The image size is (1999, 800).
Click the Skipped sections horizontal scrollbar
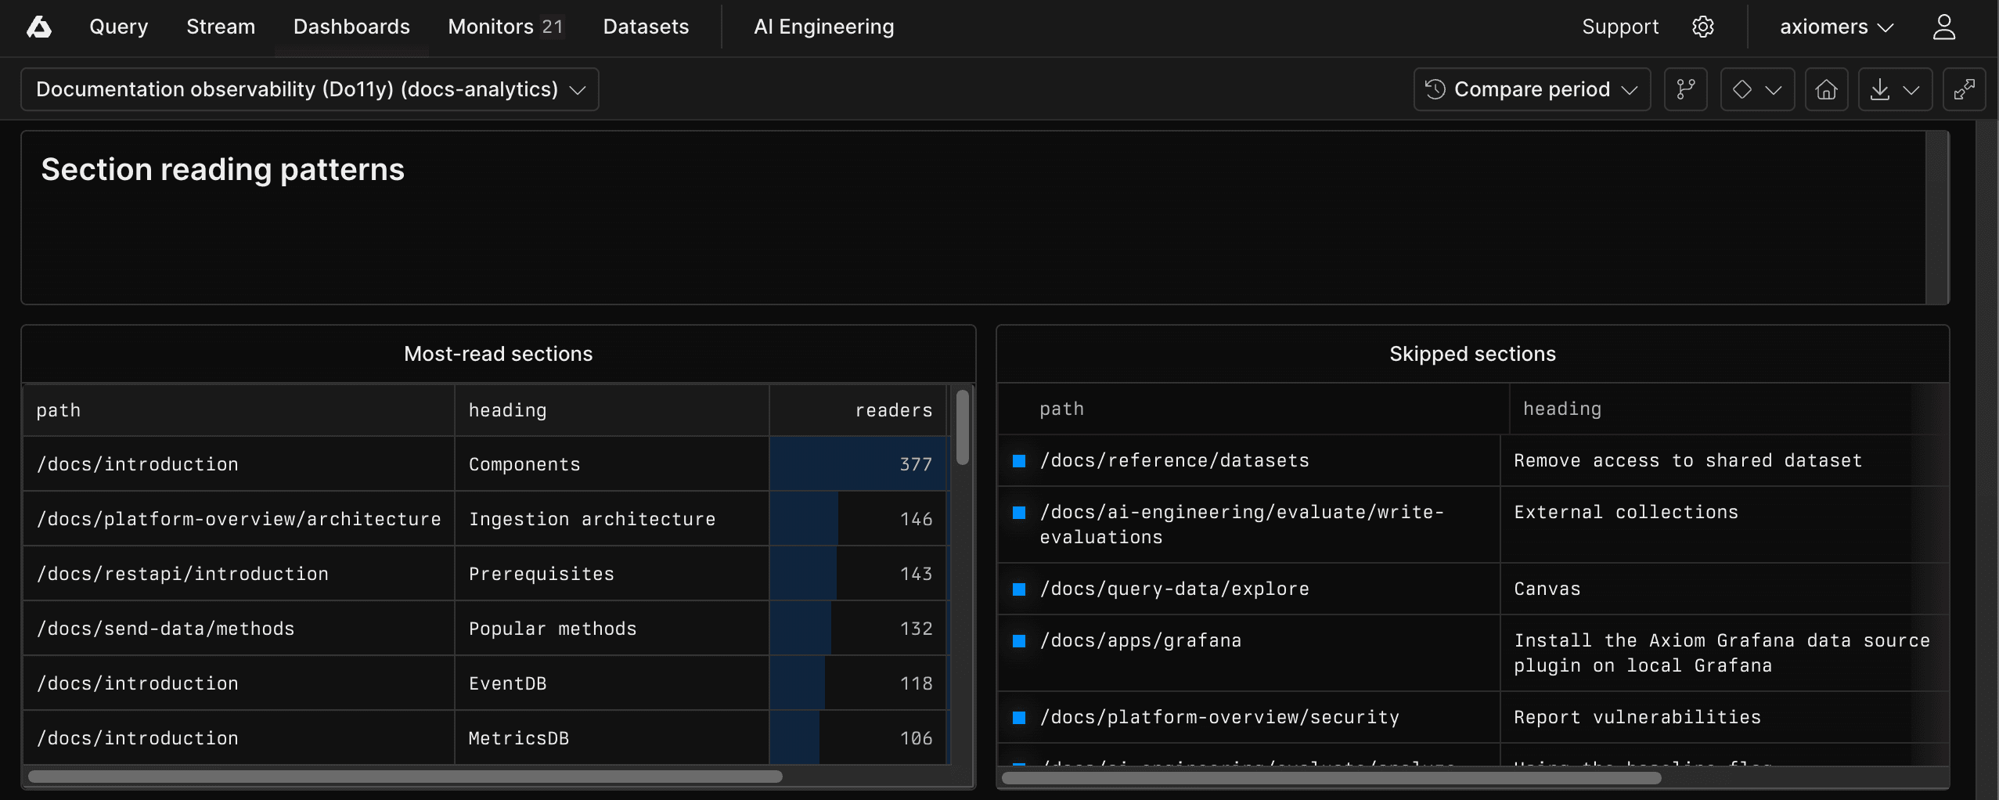[1331, 777]
